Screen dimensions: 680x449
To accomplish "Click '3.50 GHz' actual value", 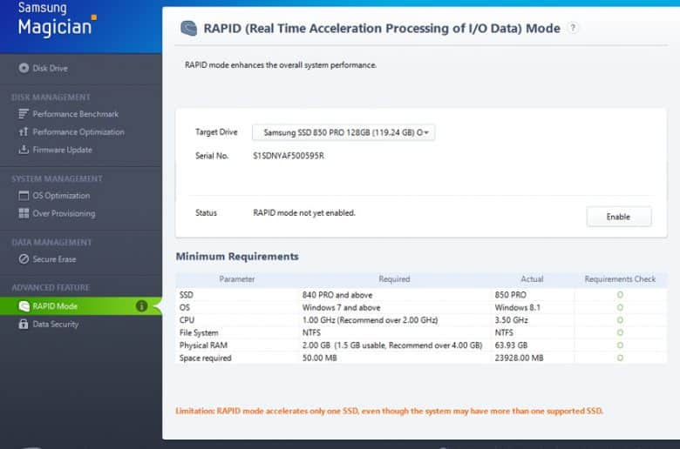I will click(511, 320).
